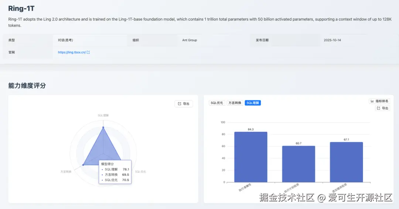Click tooltip row 方言转换 69.5
399x209 pixels.
pos(115,174)
